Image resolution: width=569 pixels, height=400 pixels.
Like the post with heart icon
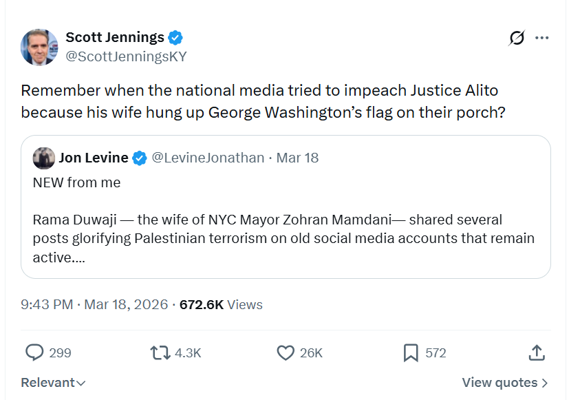(286, 353)
